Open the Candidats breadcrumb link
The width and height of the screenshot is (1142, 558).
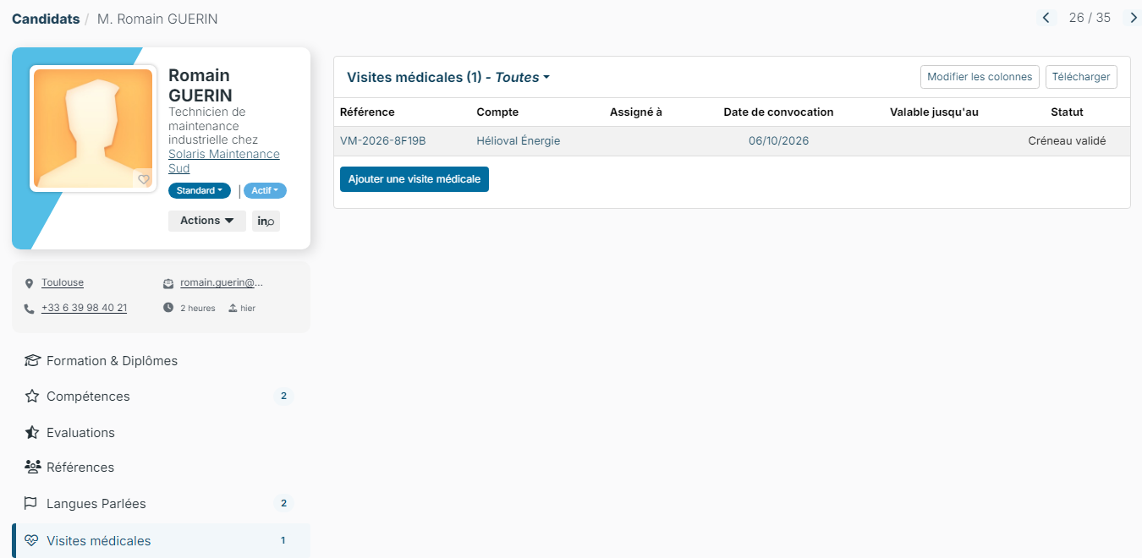coord(46,19)
